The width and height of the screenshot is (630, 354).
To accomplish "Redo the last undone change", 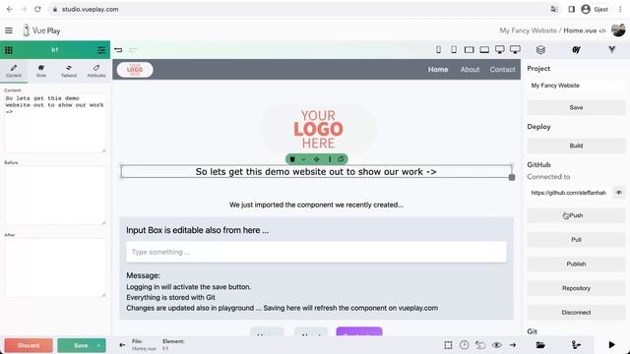I will (x=133, y=50).
